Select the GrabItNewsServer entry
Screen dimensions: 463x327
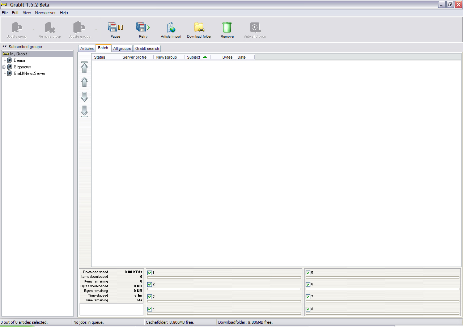30,73
